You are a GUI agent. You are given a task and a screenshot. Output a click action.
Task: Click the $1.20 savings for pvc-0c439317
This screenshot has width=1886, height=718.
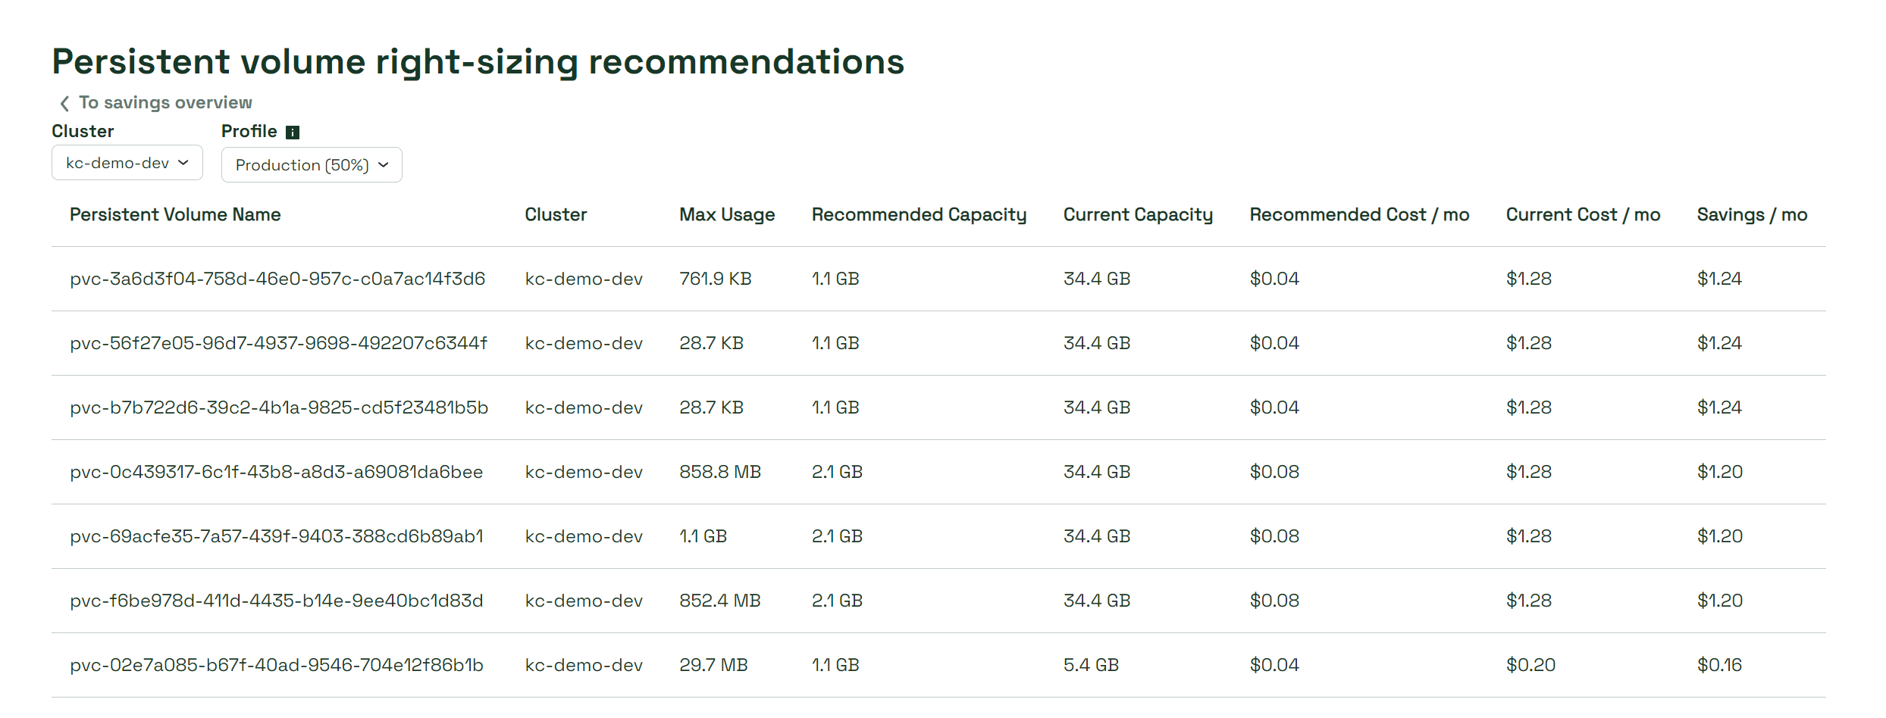(x=1719, y=472)
